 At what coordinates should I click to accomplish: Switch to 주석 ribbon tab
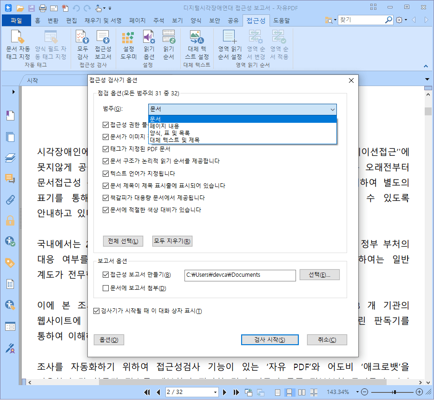(x=158, y=20)
